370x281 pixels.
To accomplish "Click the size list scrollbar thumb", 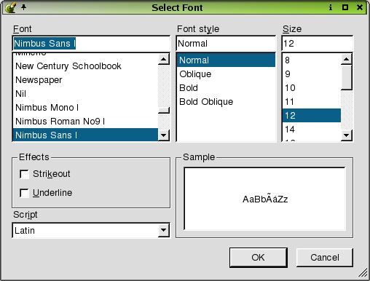I will [x=347, y=77].
